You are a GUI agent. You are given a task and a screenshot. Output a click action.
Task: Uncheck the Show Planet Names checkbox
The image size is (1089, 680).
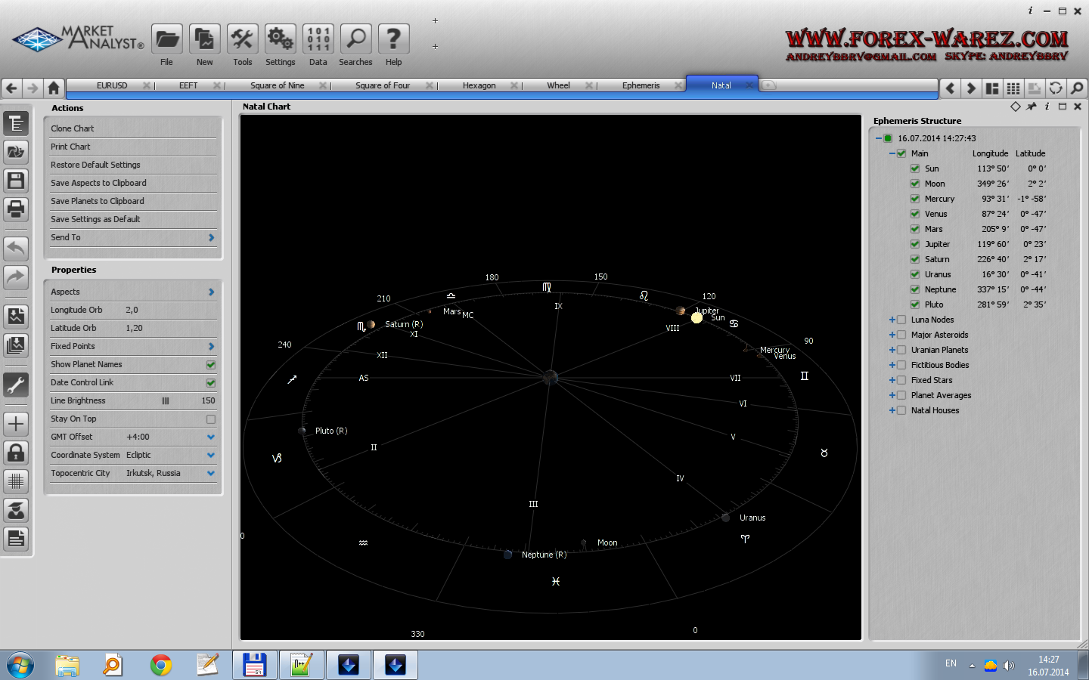click(x=211, y=365)
